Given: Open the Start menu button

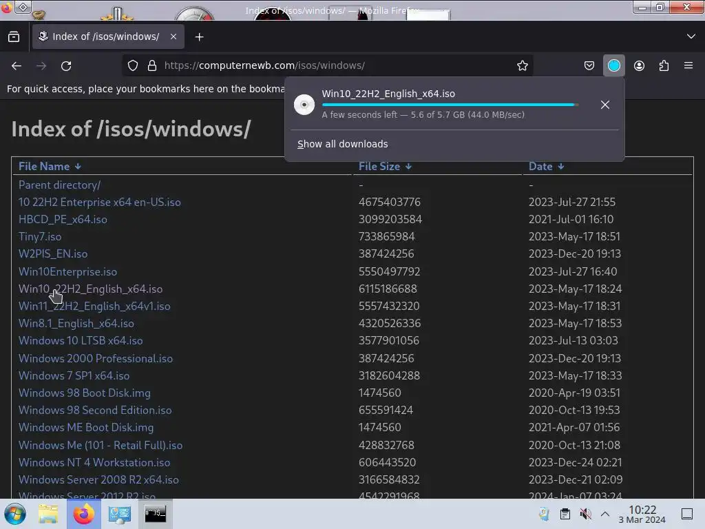Looking at the screenshot, I should point(15,514).
